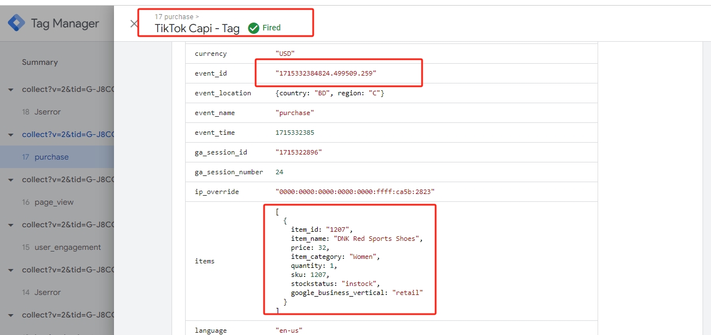Click the item_category "Women" line
Screen dimensions: 711x335
point(336,257)
